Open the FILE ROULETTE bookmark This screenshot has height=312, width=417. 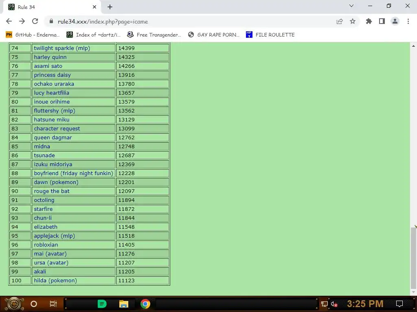click(270, 35)
